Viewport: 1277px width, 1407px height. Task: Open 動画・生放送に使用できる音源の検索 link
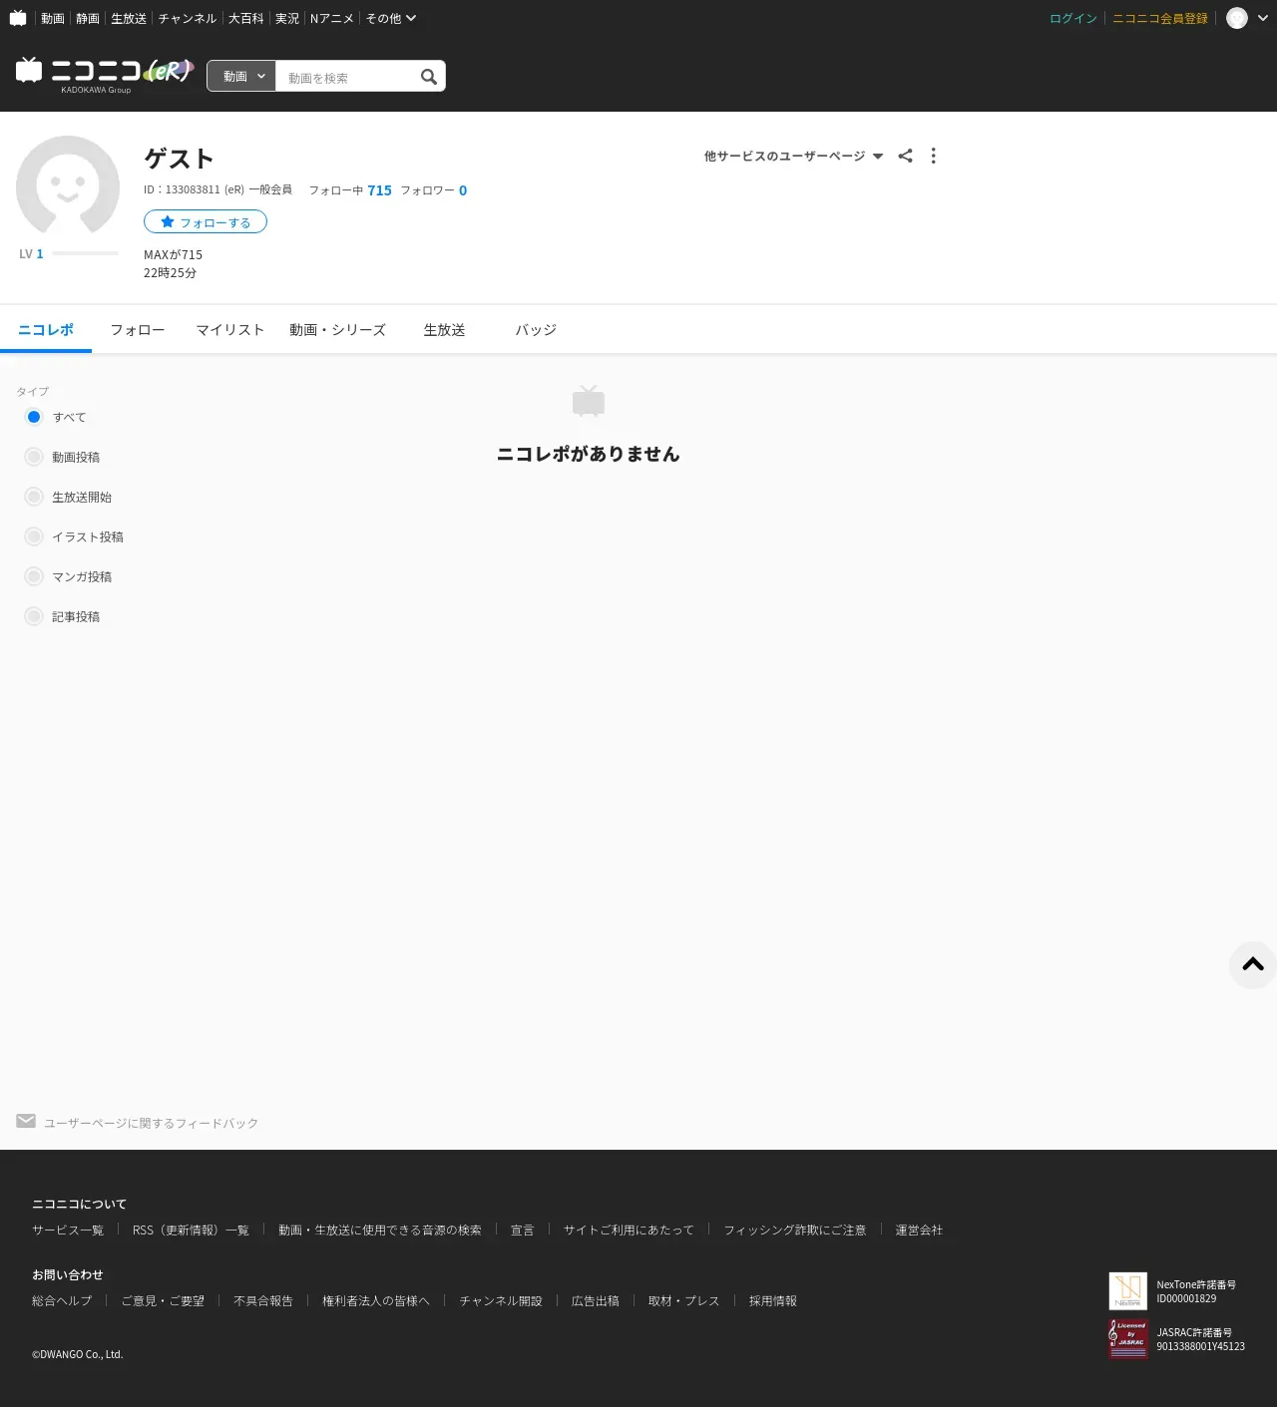(380, 1230)
